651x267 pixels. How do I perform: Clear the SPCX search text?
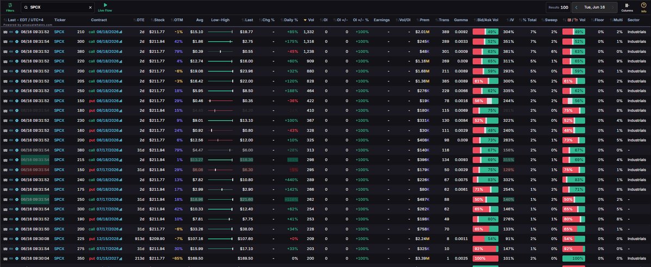pyautogui.click(x=90, y=7)
